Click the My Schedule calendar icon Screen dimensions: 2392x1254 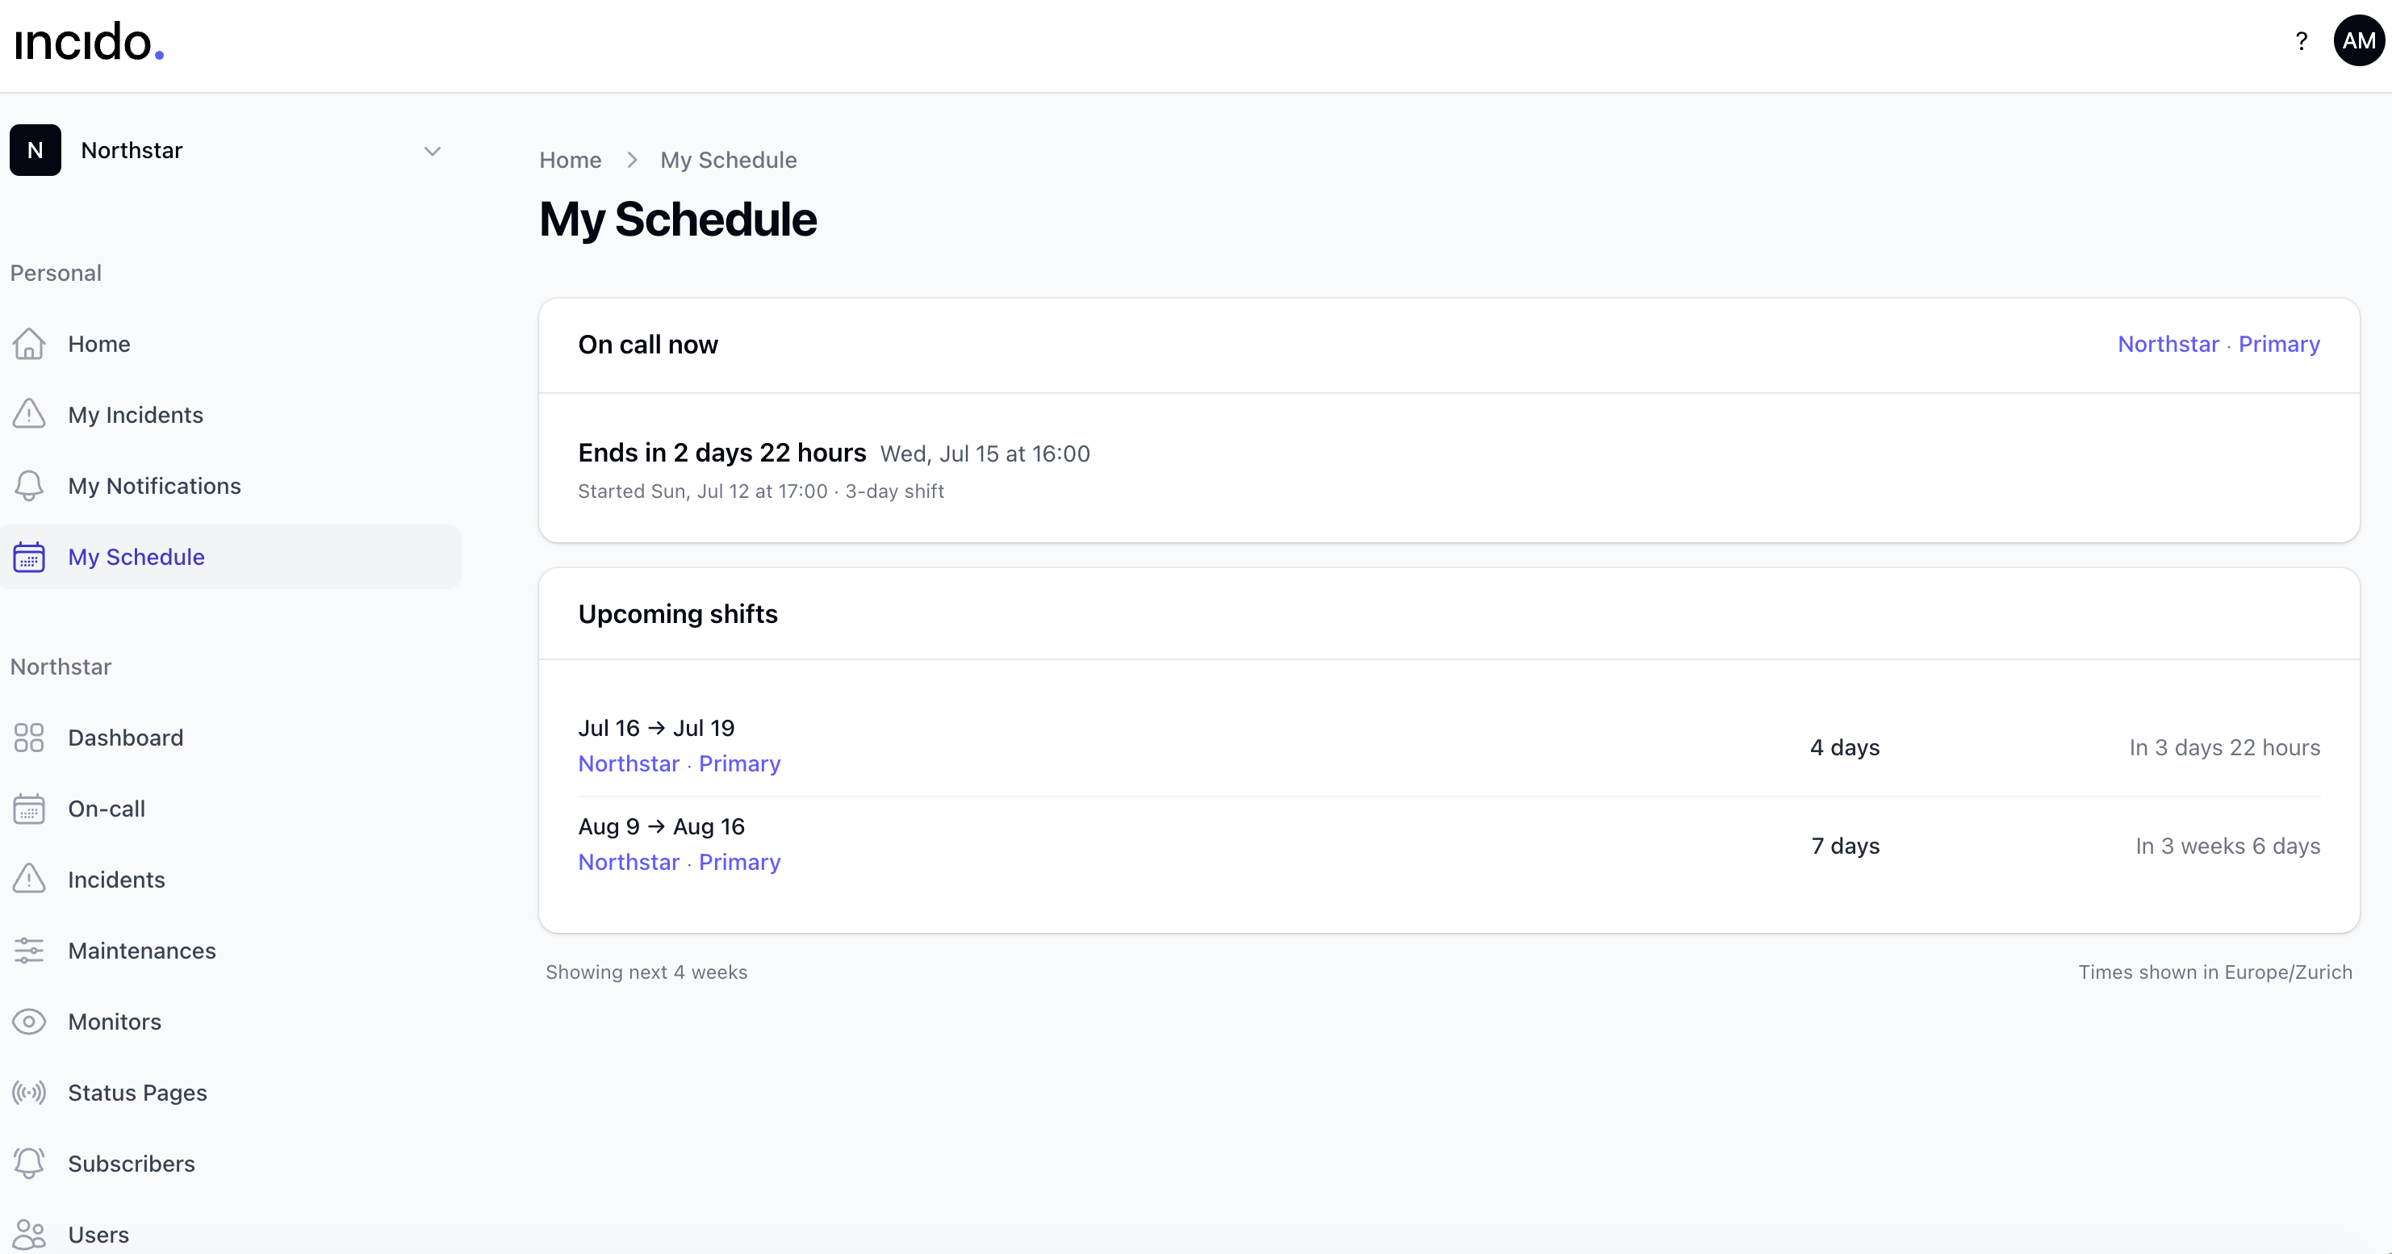(29, 557)
